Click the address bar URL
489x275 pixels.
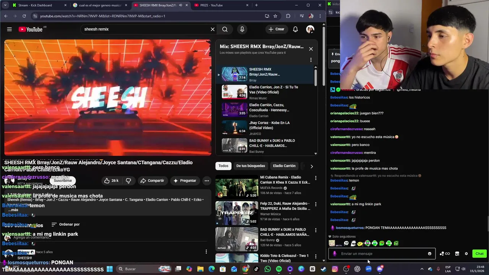102,16
